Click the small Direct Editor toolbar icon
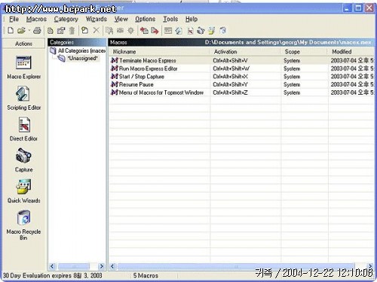 tap(190, 31)
